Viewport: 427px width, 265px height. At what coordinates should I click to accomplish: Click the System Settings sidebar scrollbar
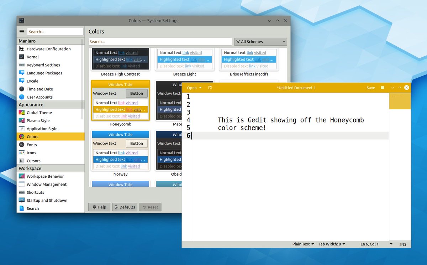83,79
